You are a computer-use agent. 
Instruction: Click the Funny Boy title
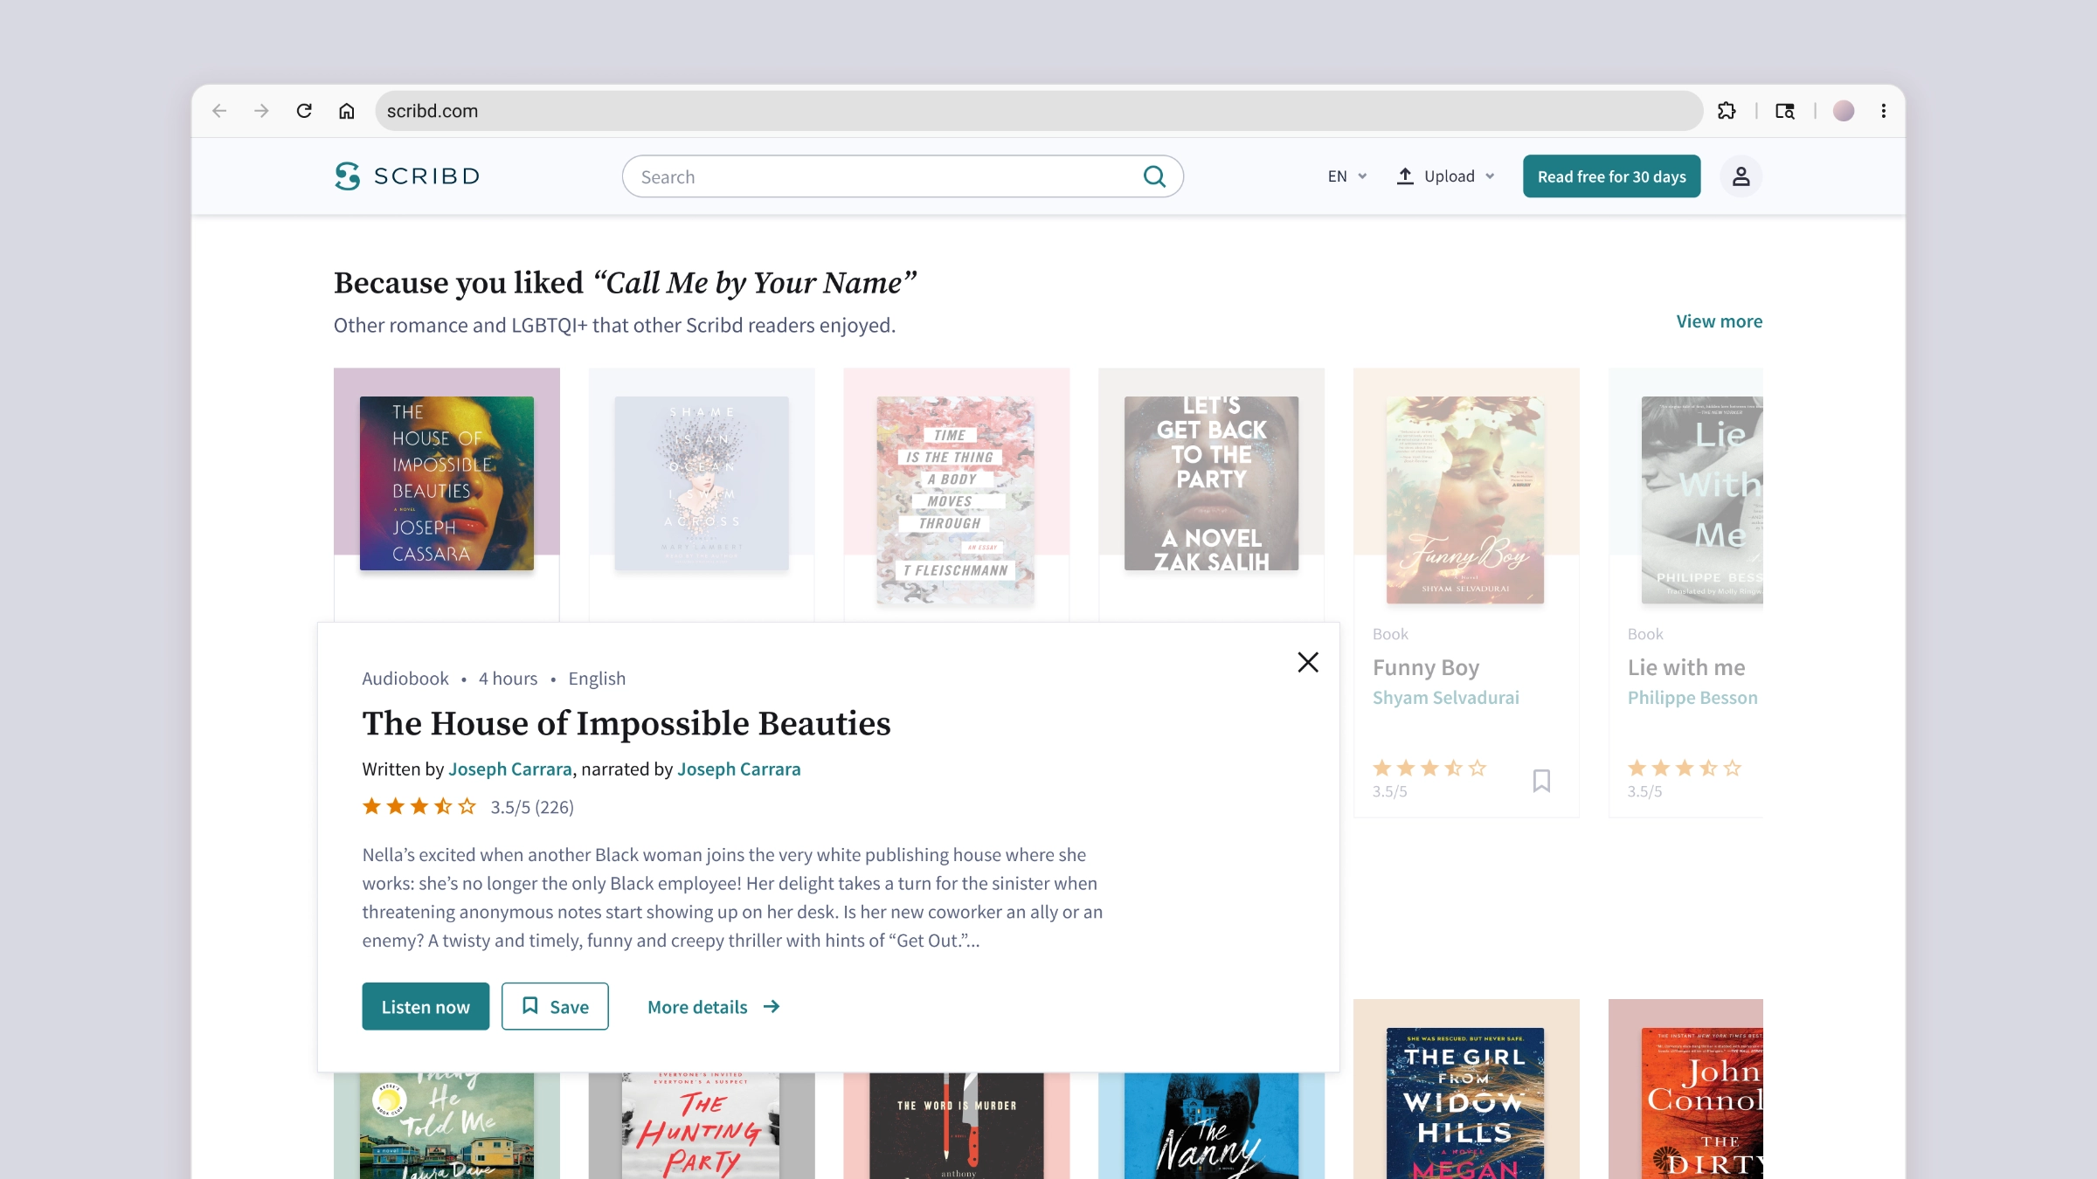pos(1426,668)
